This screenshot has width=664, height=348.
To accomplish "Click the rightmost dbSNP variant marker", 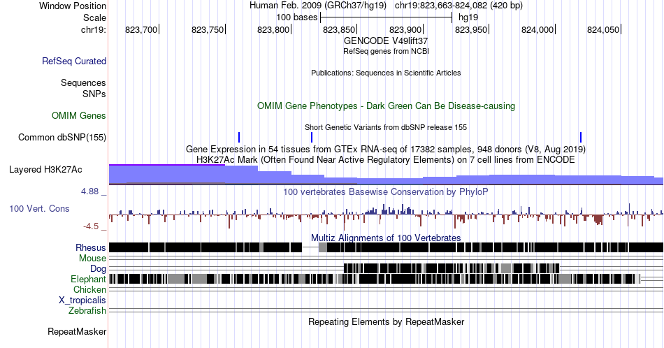I will (x=581, y=137).
